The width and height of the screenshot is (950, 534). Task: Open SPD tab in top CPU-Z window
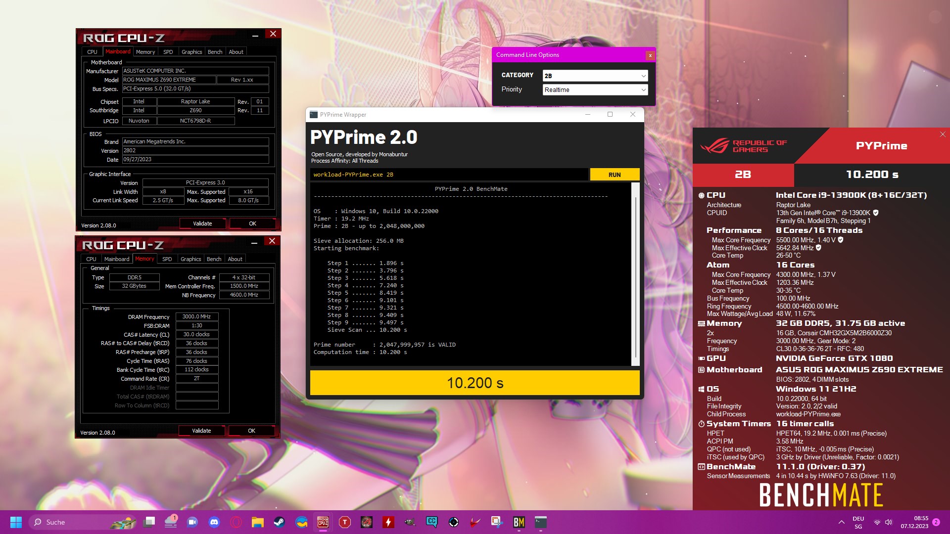click(x=168, y=52)
